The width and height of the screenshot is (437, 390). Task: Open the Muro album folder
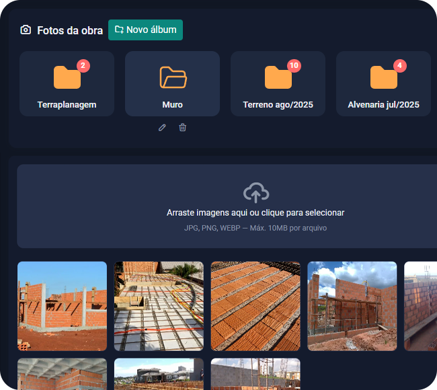(172, 83)
